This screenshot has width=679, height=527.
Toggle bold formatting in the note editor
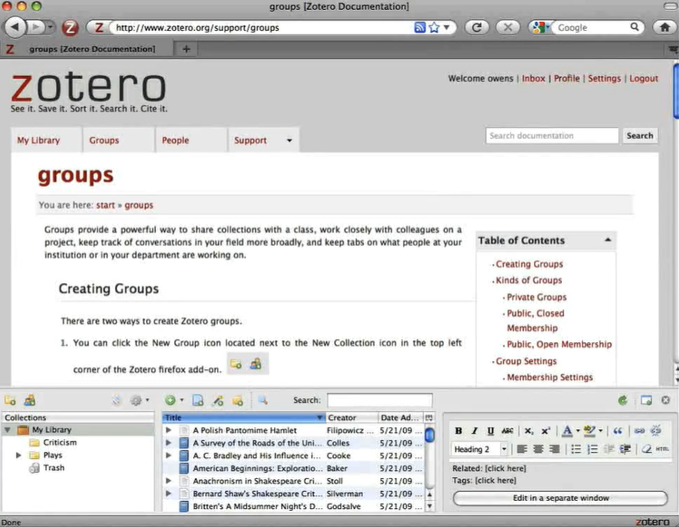tap(458, 431)
